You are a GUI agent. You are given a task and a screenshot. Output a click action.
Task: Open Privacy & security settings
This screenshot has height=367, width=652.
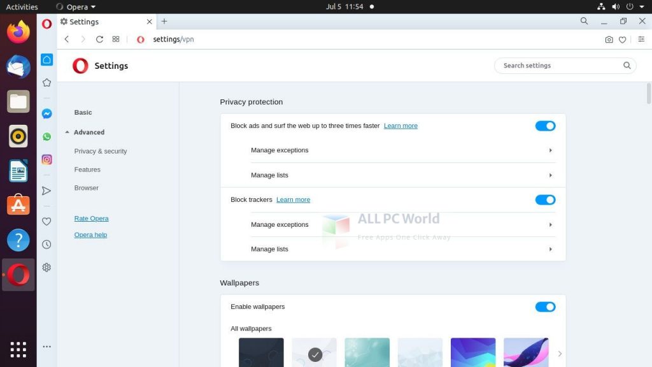pyautogui.click(x=101, y=151)
